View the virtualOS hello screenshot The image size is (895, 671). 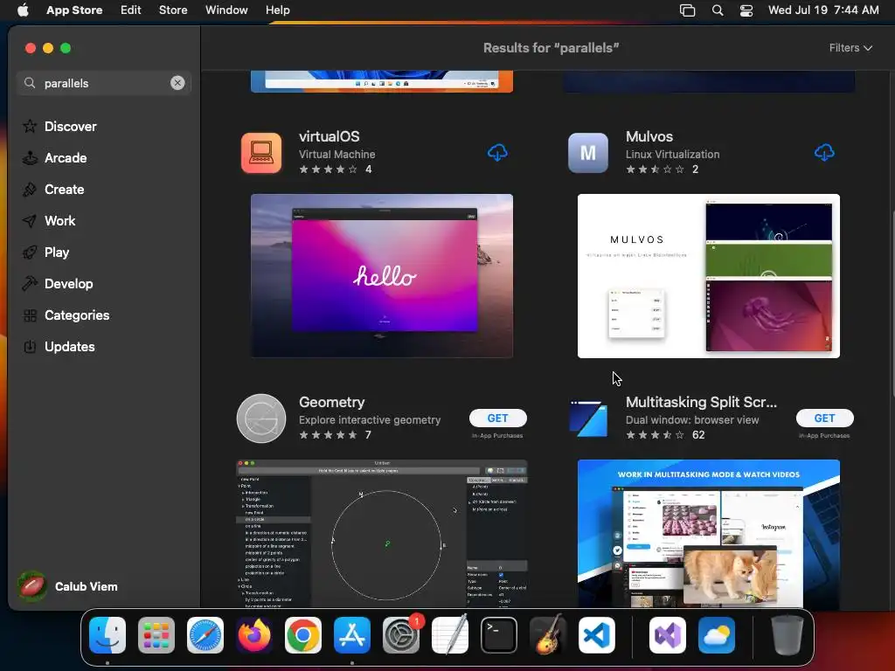[x=382, y=275]
